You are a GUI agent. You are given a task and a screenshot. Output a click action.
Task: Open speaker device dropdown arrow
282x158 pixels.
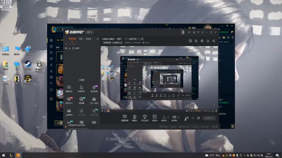178,118
